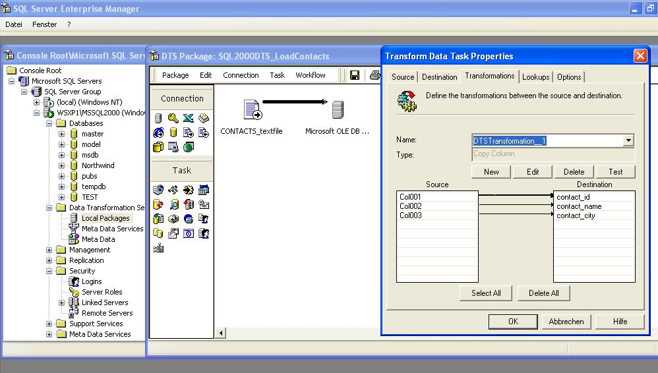Expand the (local) (Windows NT) server
Screen dimensions: 658x373
click(x=37, y=102)
